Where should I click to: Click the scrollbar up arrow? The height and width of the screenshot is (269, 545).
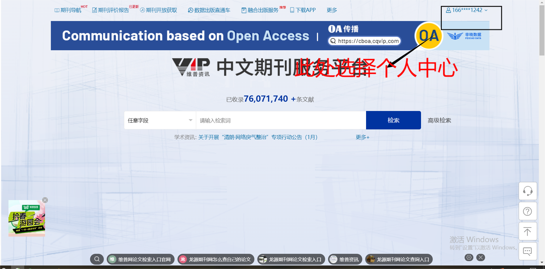(542, 2)
